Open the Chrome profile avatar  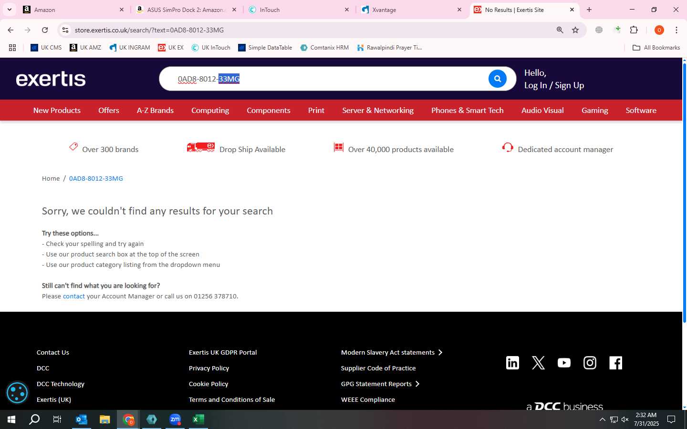tap(659, 30)
